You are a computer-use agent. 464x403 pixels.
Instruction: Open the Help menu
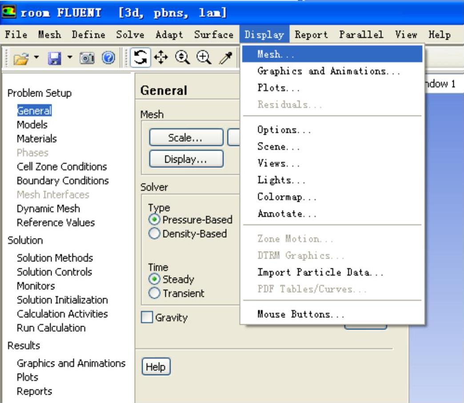coord(440,35)
